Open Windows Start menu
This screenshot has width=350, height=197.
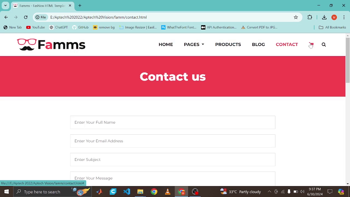click(7, 192)
